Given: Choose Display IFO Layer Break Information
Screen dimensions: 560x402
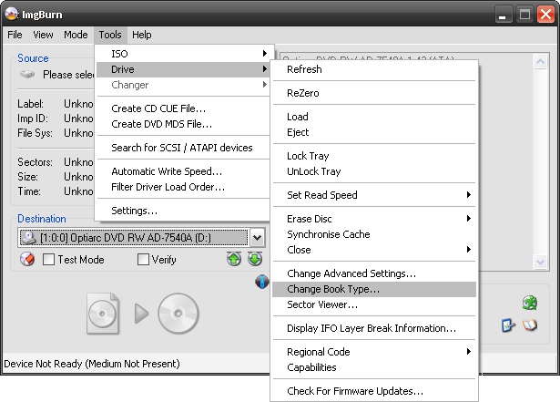Looking at the screenshot, I should pyautogui.click(x=374, y=328).
